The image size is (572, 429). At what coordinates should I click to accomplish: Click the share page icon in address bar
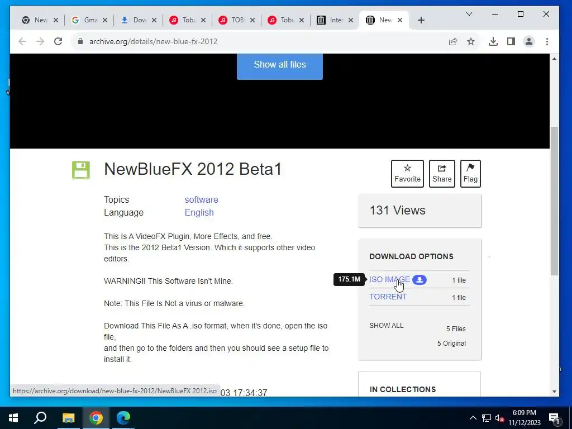[x=452, y=41]
